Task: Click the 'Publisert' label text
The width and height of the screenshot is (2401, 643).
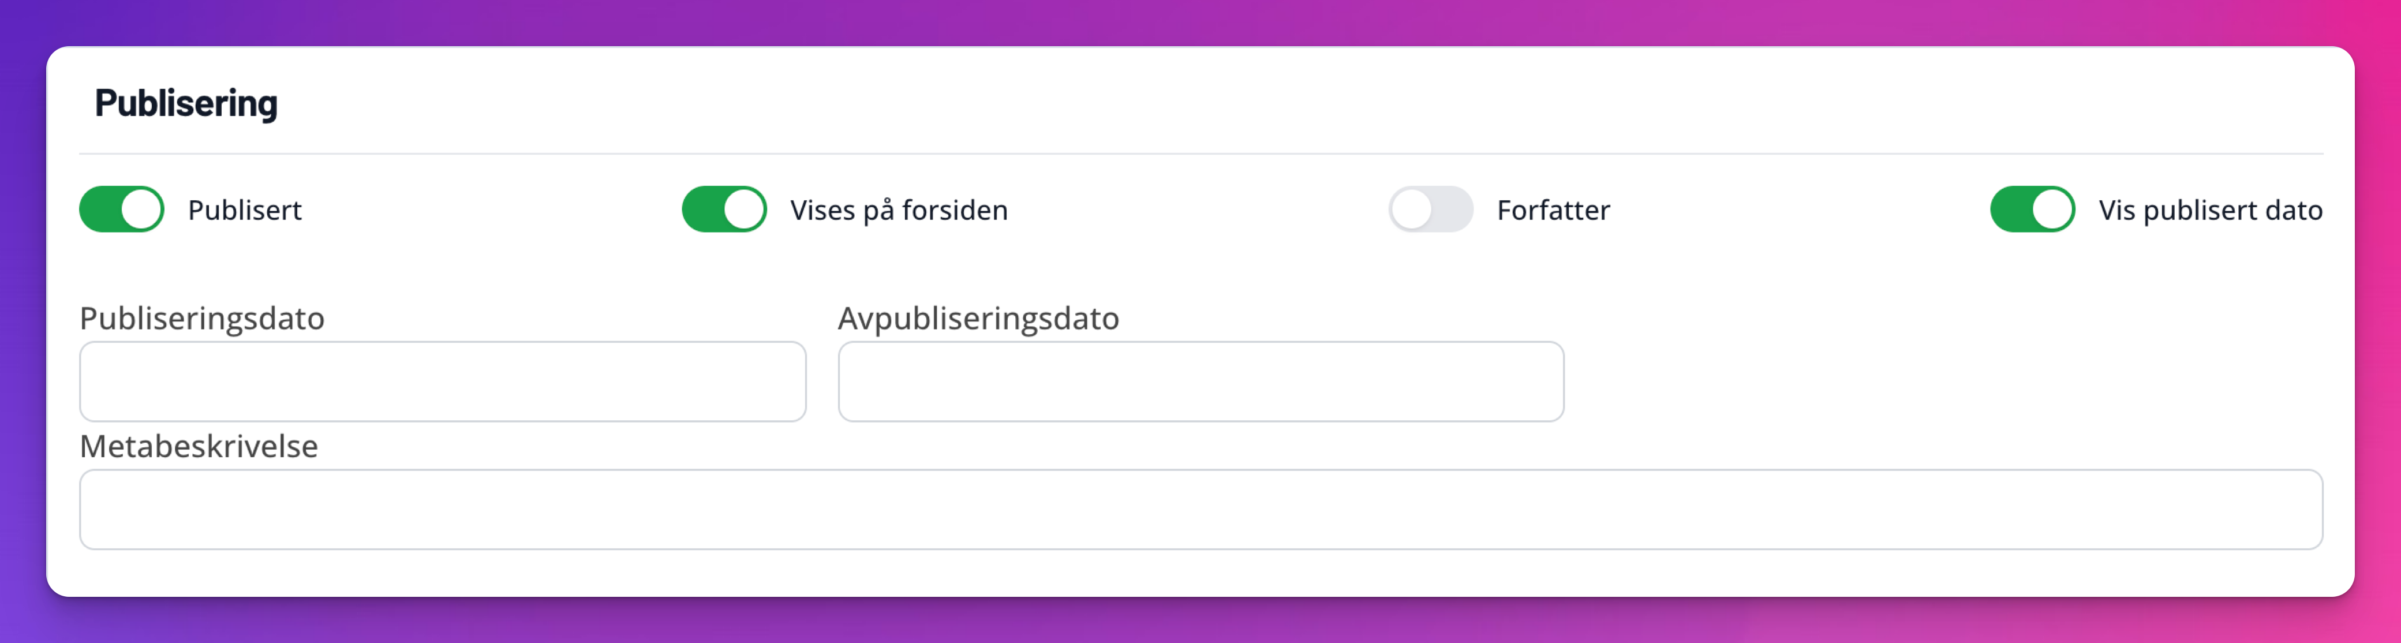Action: coord(244,211)
